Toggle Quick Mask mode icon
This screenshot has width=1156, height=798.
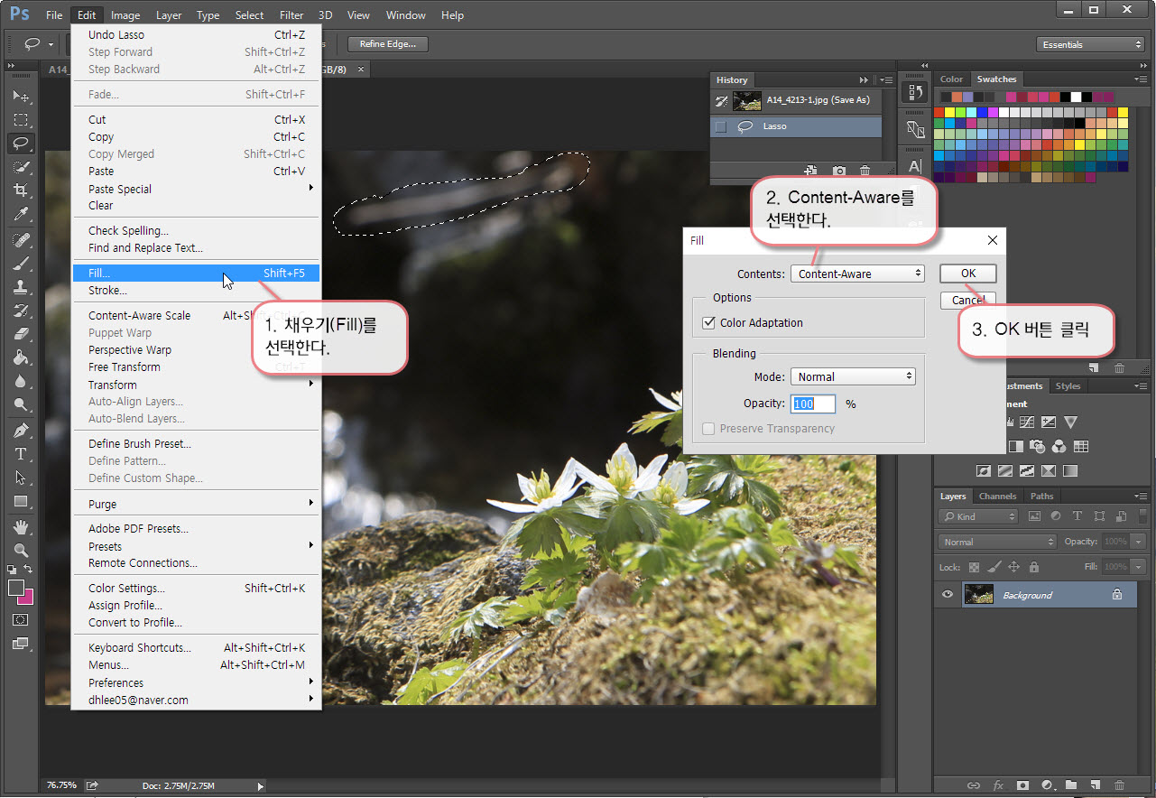click(x=21, y=620)
